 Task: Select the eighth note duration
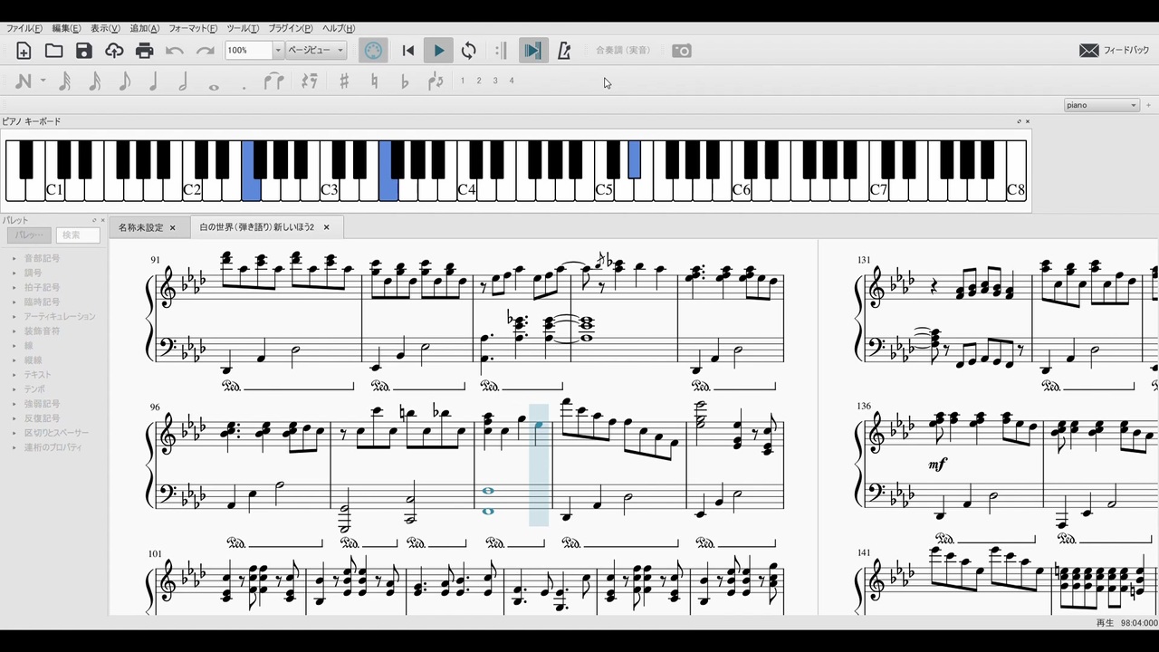click(124, 81)
